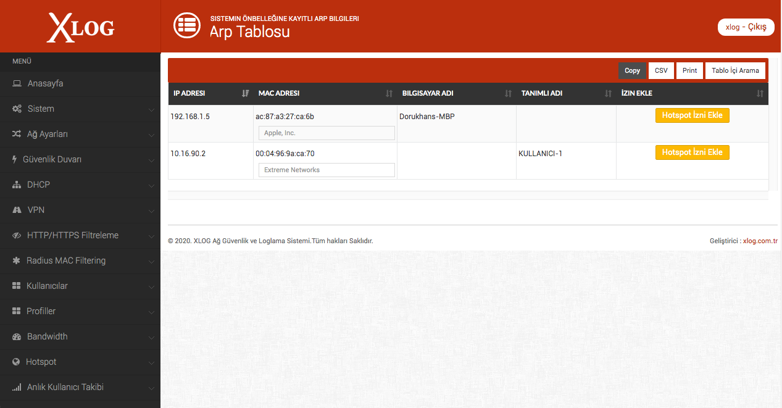Add Hotspot İzni for 10.16.90.2
Viewport: 782px width, 408px height.
pos(692,152)
